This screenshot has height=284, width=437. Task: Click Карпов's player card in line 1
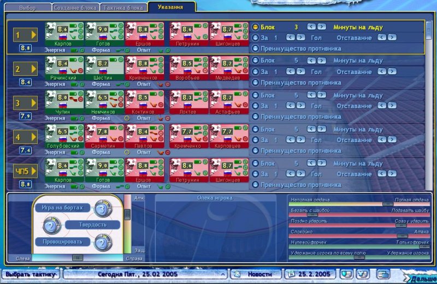pos(64,35)
